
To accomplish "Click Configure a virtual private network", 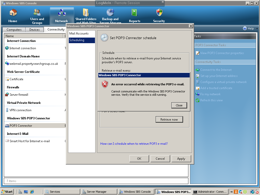I will click(223, 82).
